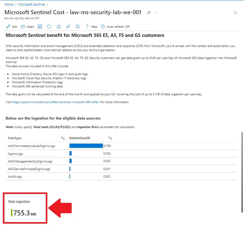Toggle Auto refresh: Off setting
The height and width of the screenshot is (235, 244).
click(115, 26)
